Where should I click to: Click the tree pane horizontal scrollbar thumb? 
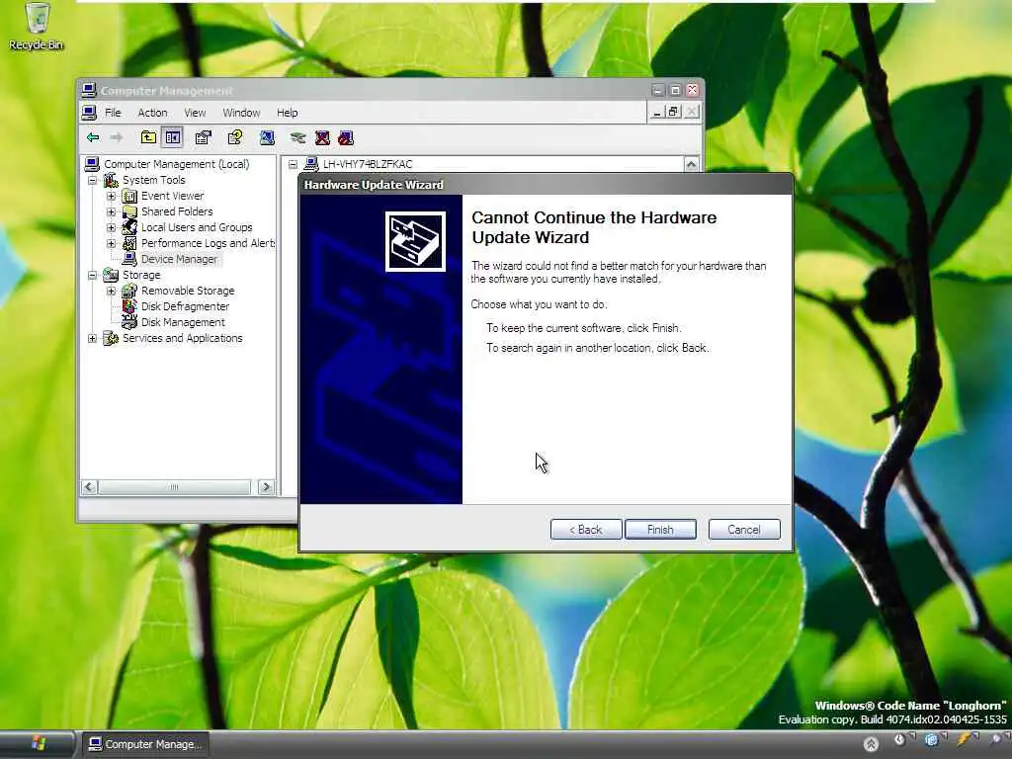coord(174,486)
